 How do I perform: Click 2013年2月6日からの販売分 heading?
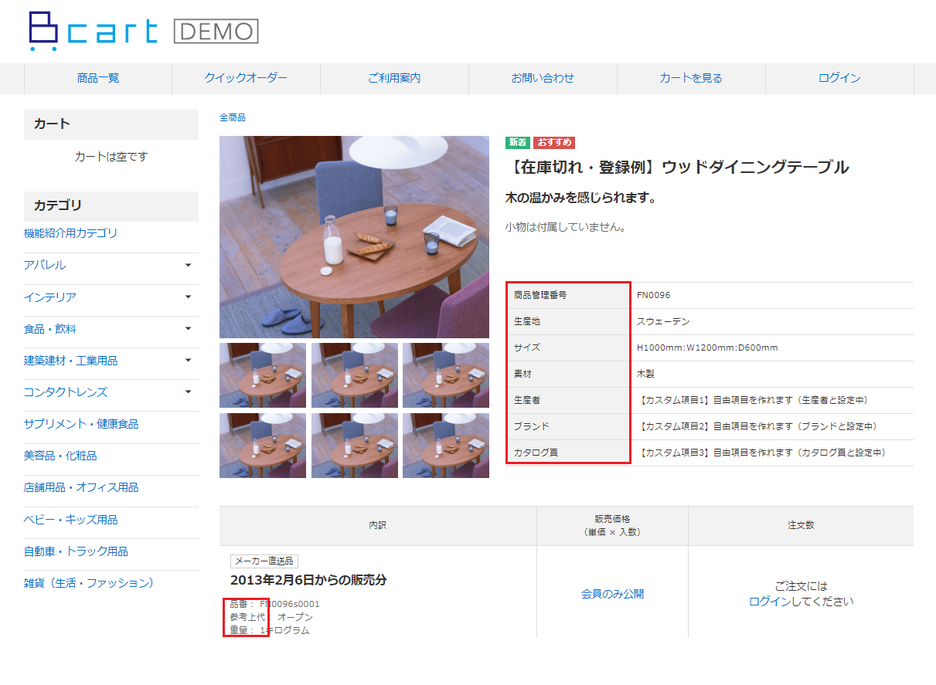(x=308, y=580)
